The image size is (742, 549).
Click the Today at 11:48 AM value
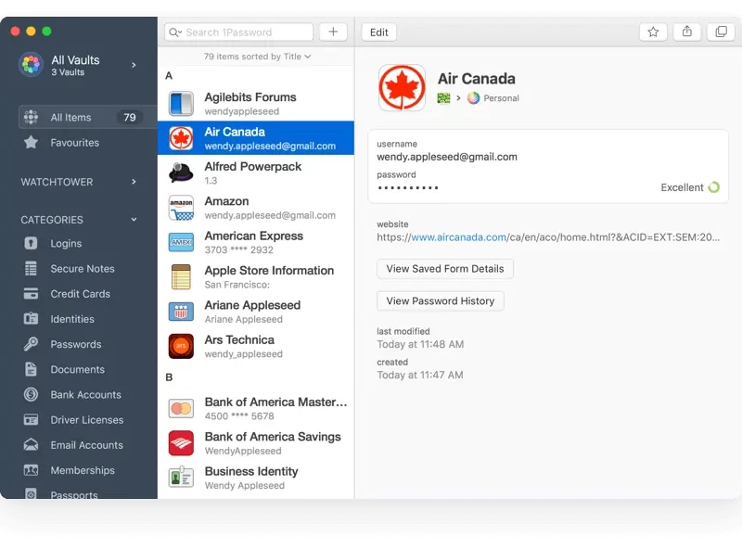pyautogui.click(x=420, y=344)
